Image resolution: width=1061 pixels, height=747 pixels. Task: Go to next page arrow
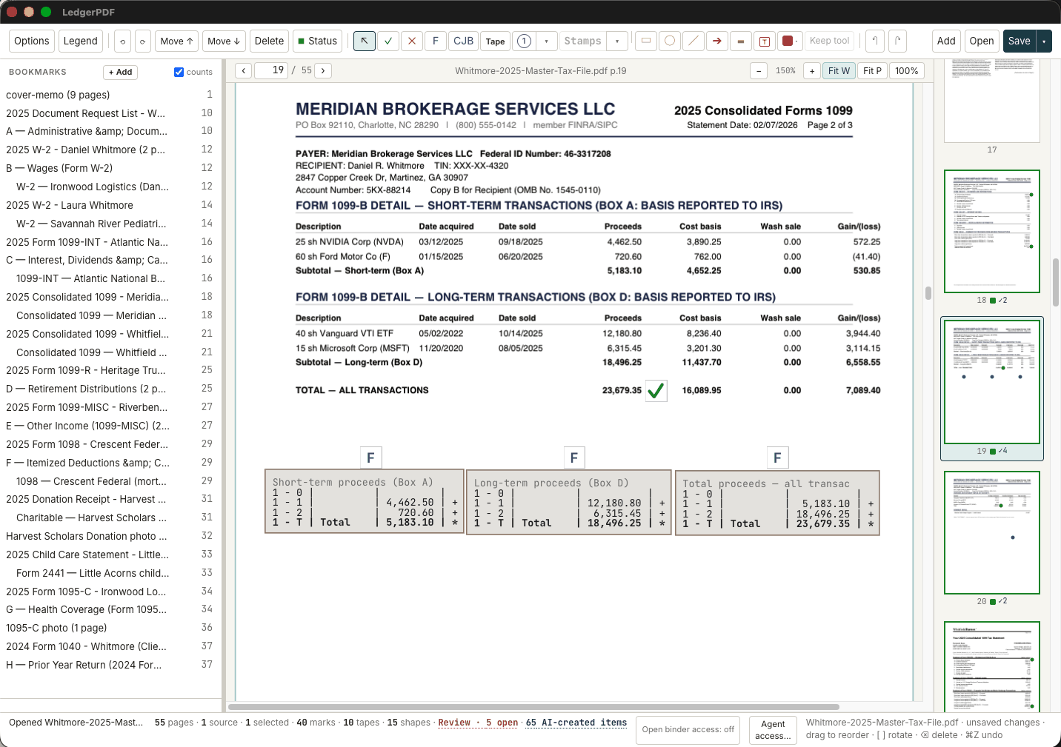pyautogui.click(x=323, y=70)
